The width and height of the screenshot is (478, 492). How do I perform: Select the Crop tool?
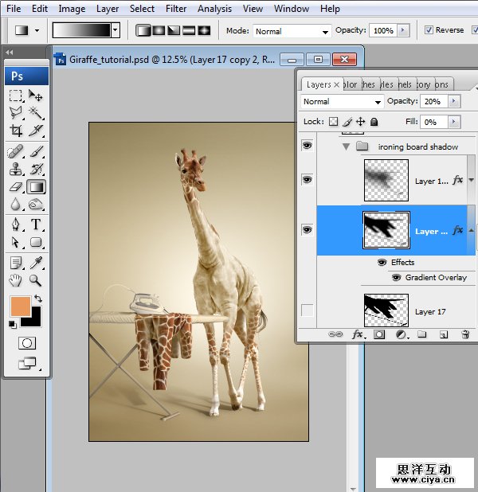[15, 131]
